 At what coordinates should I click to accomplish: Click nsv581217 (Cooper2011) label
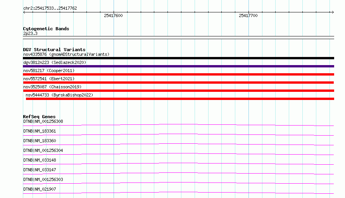pos(49,71)
